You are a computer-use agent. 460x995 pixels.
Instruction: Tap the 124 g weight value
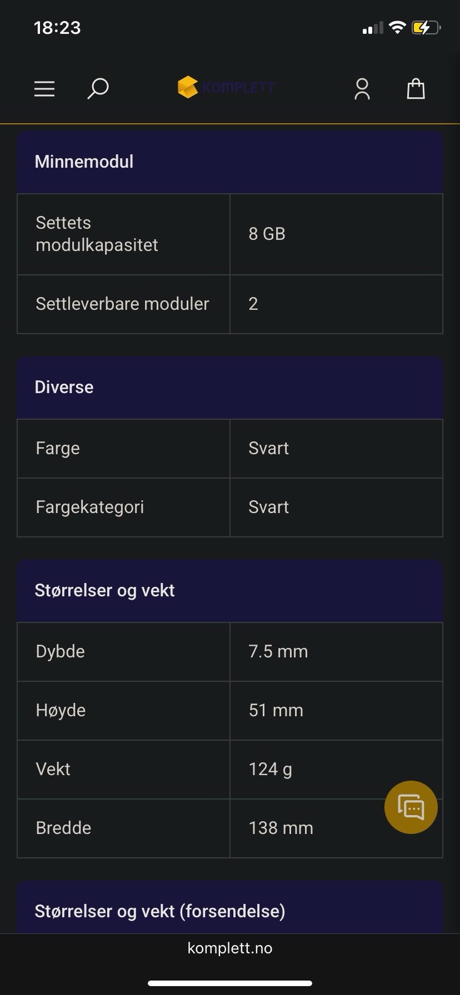click(270, 770)
